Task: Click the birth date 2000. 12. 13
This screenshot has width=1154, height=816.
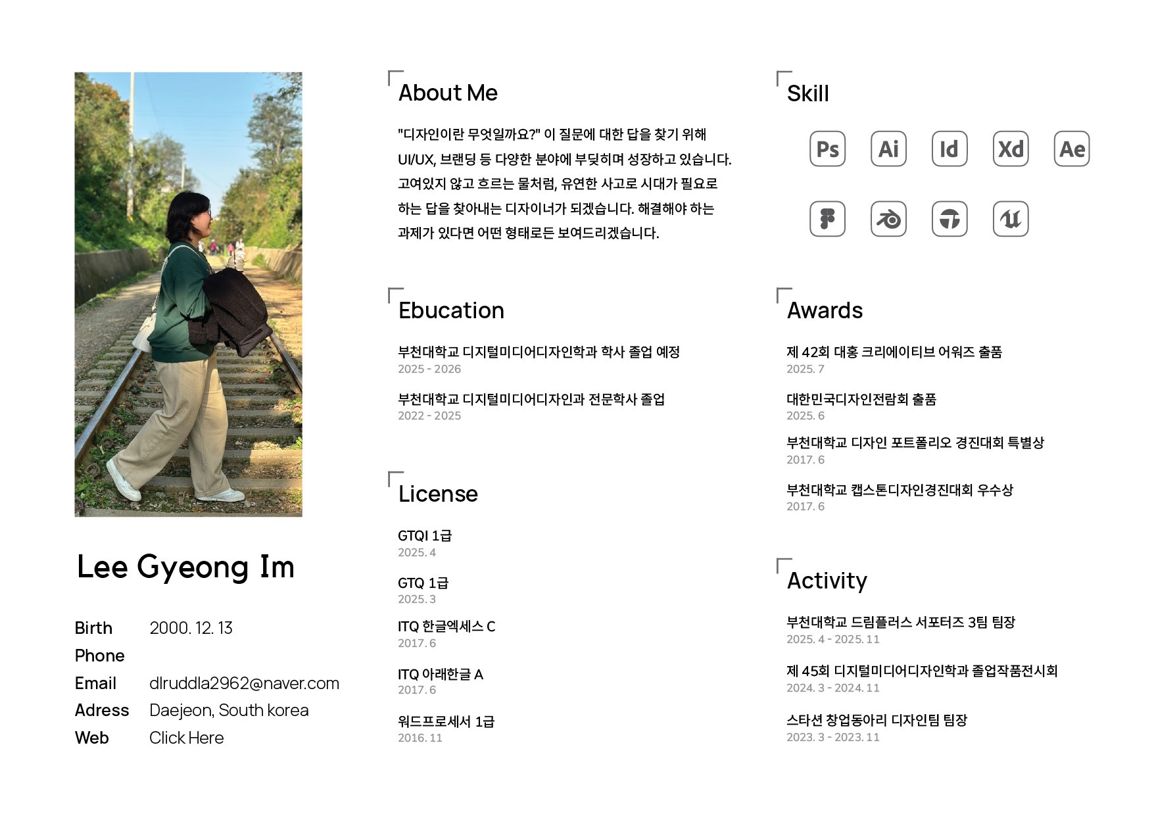Action: point(191,628)
